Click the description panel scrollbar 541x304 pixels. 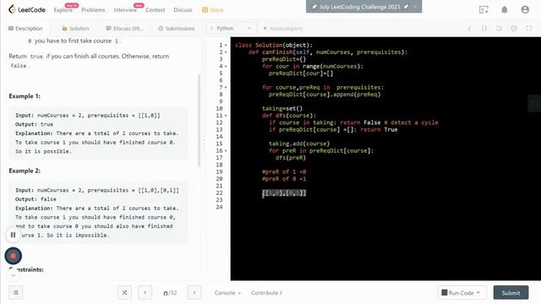(x=199, y=121)
